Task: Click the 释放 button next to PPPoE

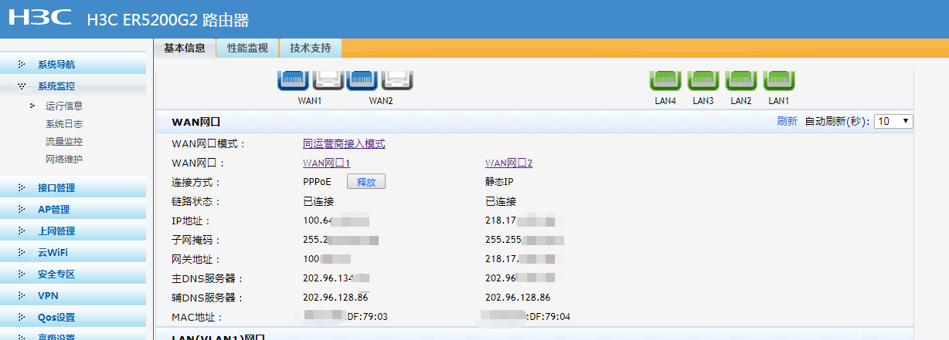Action: coord(366,182)
